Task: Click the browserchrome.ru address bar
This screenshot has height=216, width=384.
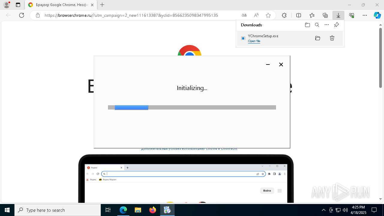Action: tap(131, 15)
